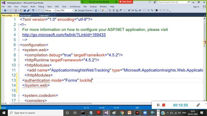Click the taskbar search box

(x=36, y=113)
